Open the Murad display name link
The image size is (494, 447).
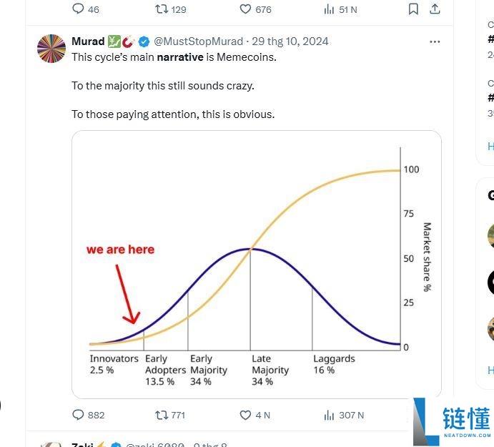click(x=88, y=41)
